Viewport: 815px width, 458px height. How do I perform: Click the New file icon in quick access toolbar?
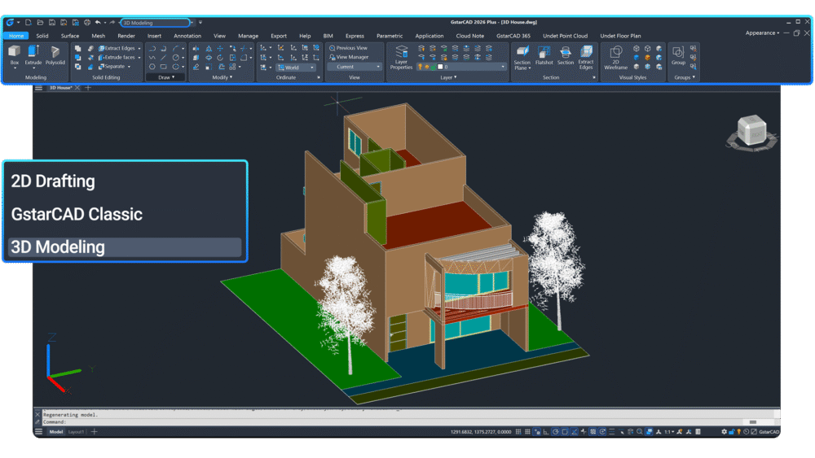pos(28,22)
